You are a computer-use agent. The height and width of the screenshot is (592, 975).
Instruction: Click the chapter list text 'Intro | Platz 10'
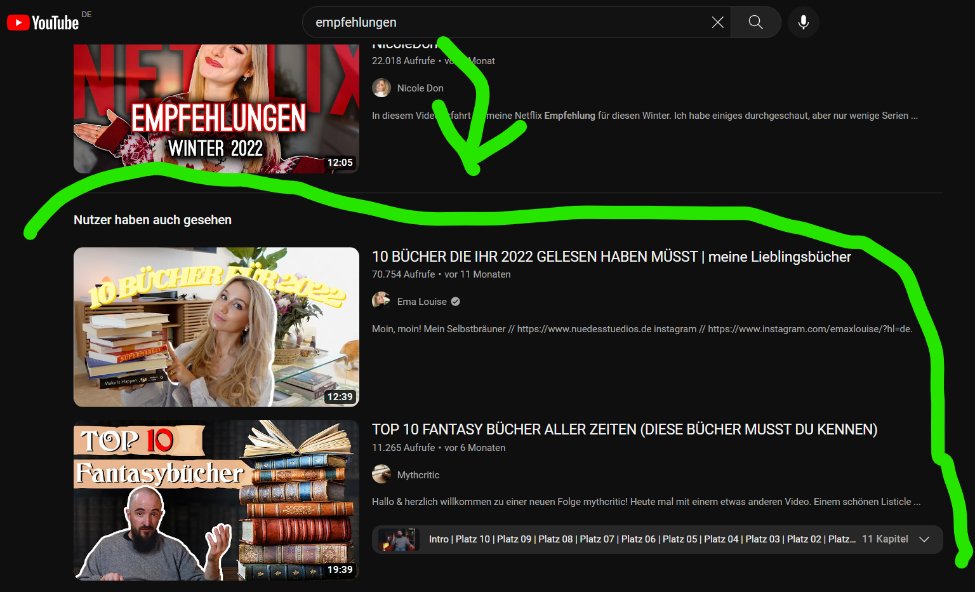(460, 539)
